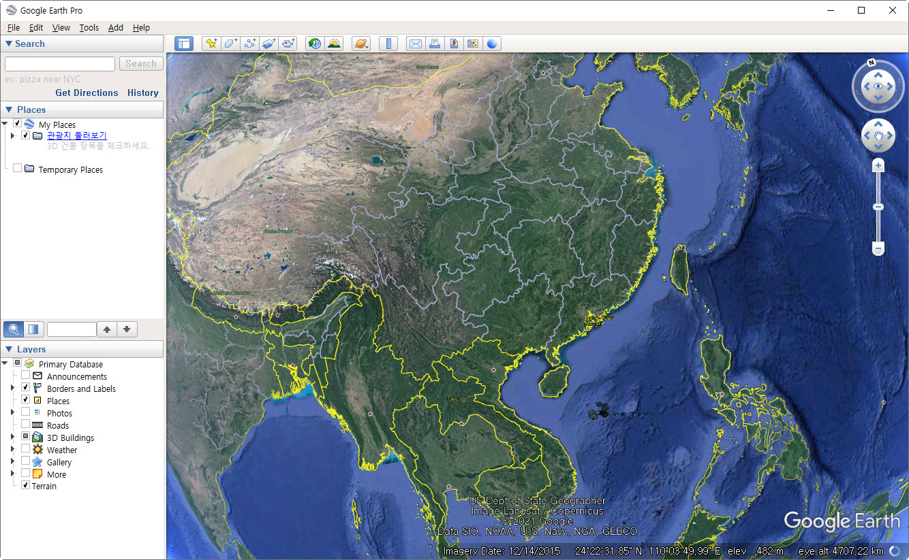Focus the search input field
909x560 pixels.
click(60, 63)
